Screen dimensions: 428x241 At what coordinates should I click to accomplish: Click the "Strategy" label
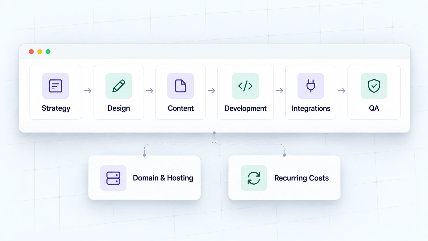(56, 108)
